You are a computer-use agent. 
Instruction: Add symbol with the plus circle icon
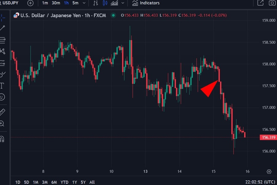(30, 3)
